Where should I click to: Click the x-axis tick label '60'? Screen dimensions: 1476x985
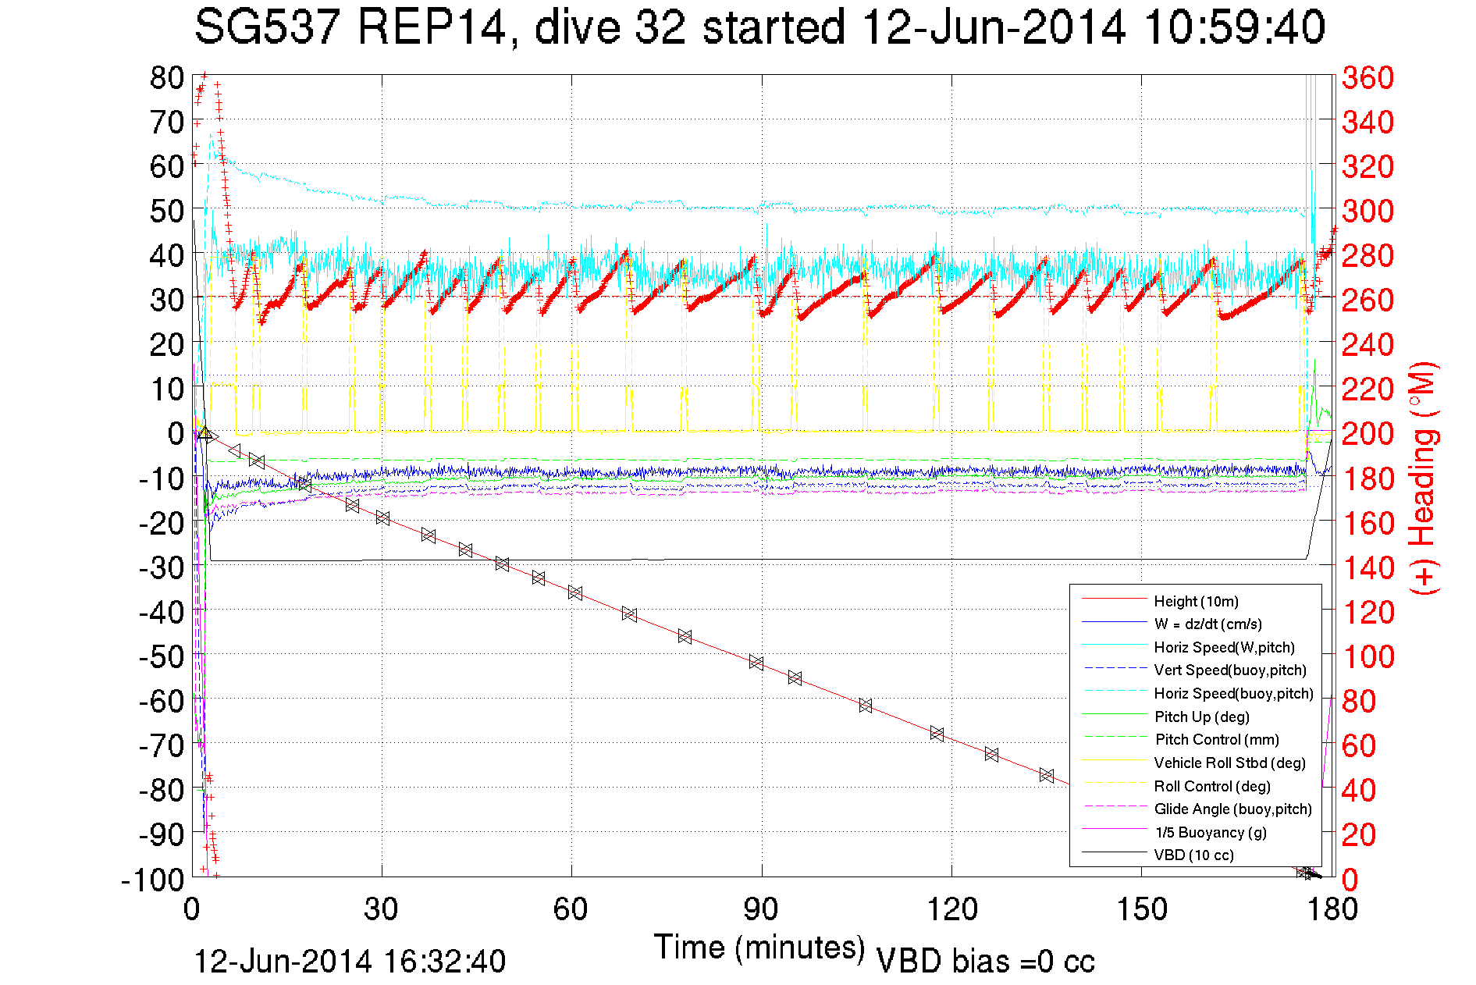coord(571,909)
